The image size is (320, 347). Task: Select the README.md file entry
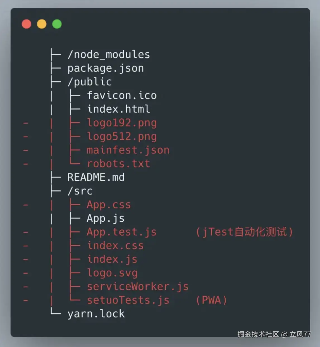96,177
